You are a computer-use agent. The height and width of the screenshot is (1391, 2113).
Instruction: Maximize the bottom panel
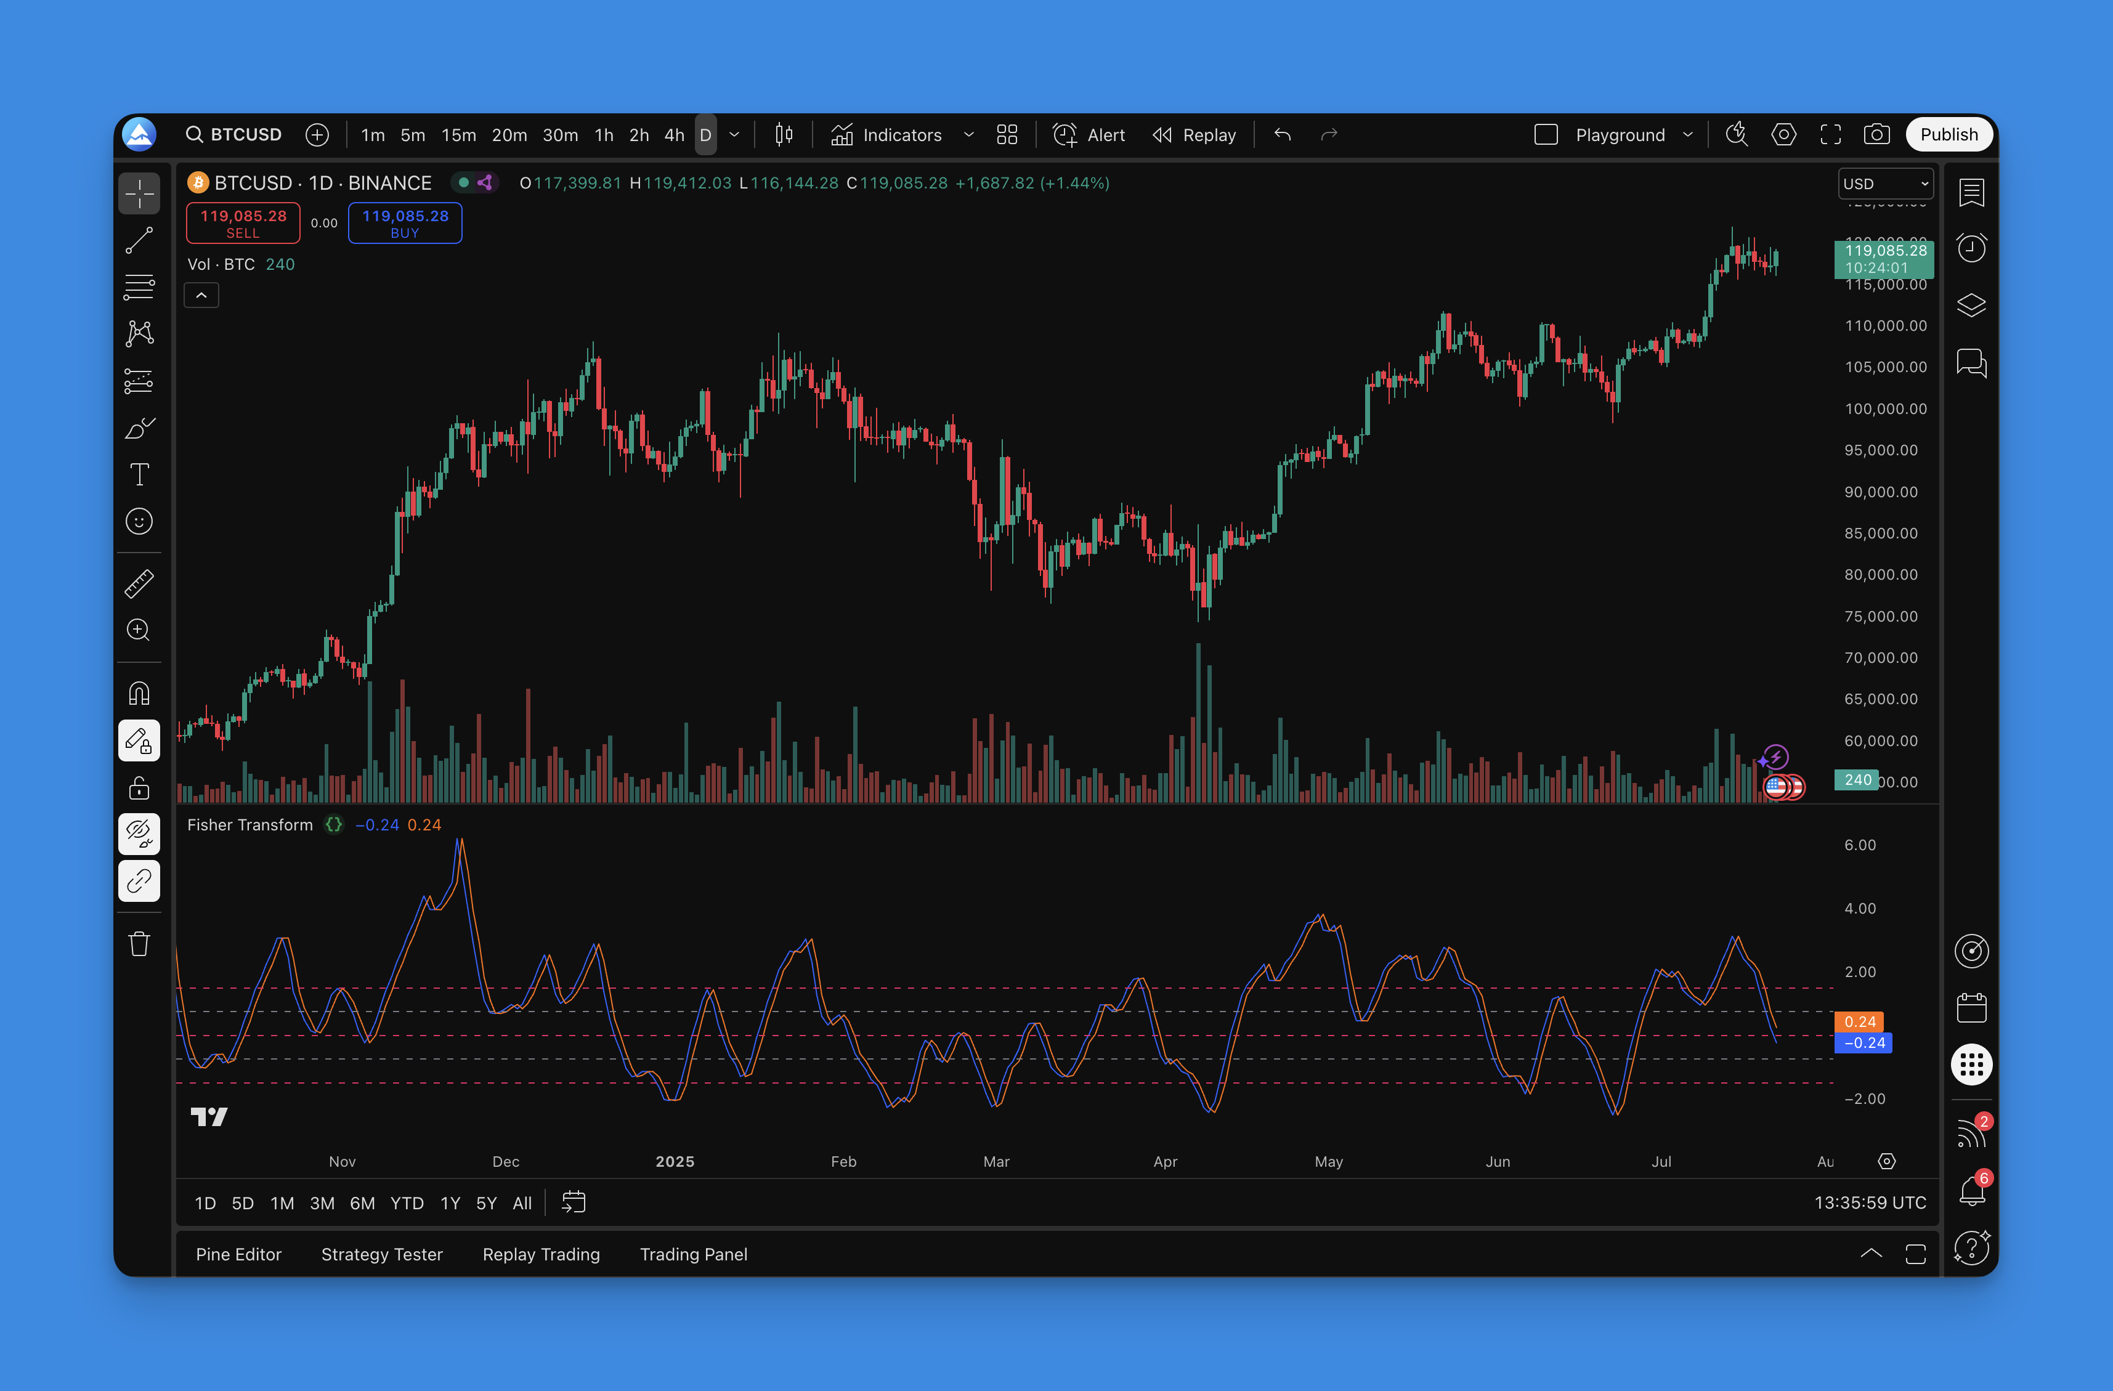pos(1916,1254)
